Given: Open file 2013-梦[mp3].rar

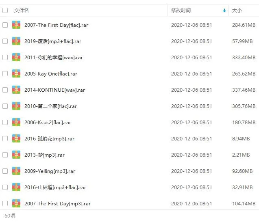Looking at the screenshot, I should (x=44, y=155).
